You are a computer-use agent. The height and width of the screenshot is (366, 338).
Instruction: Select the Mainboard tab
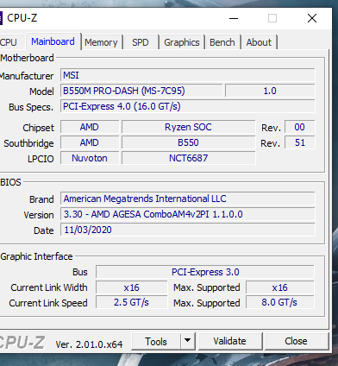point(53,41)
